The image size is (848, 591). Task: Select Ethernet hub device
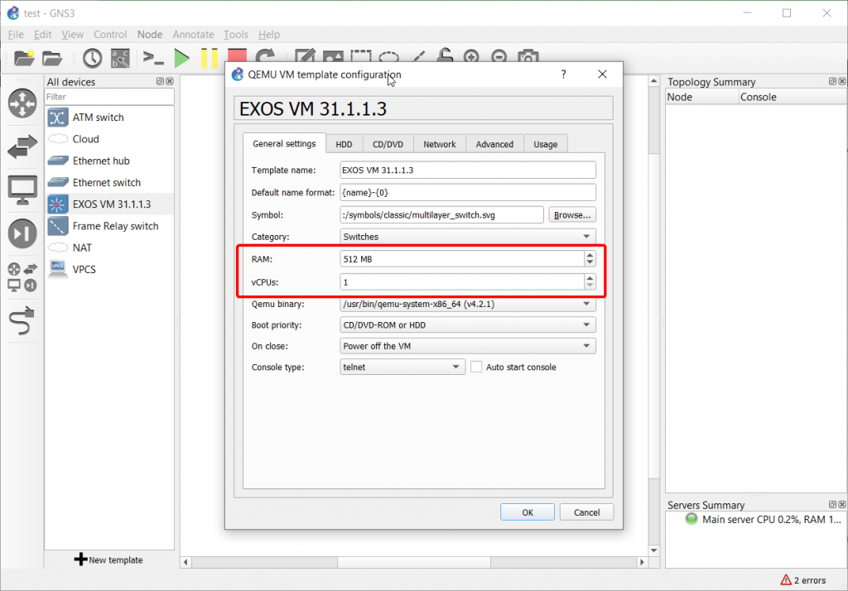click(110, 161)
